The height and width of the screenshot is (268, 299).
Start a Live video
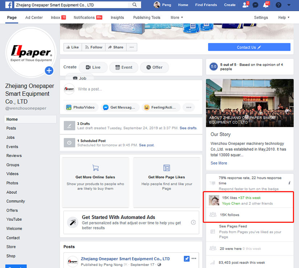93,67
